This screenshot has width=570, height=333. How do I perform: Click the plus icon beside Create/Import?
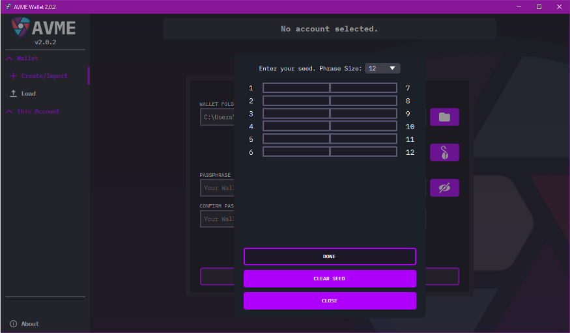pyautogui.click(x=14, y=76)
